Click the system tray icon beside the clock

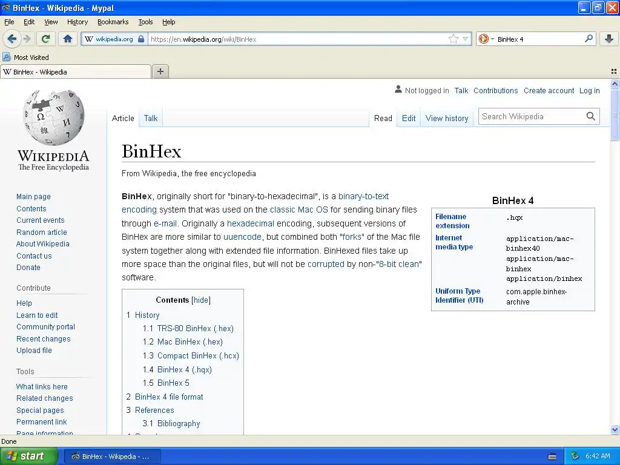[575, 457]
